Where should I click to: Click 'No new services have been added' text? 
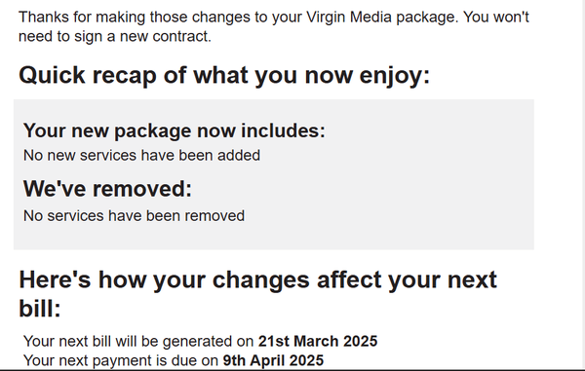point(141,156)
